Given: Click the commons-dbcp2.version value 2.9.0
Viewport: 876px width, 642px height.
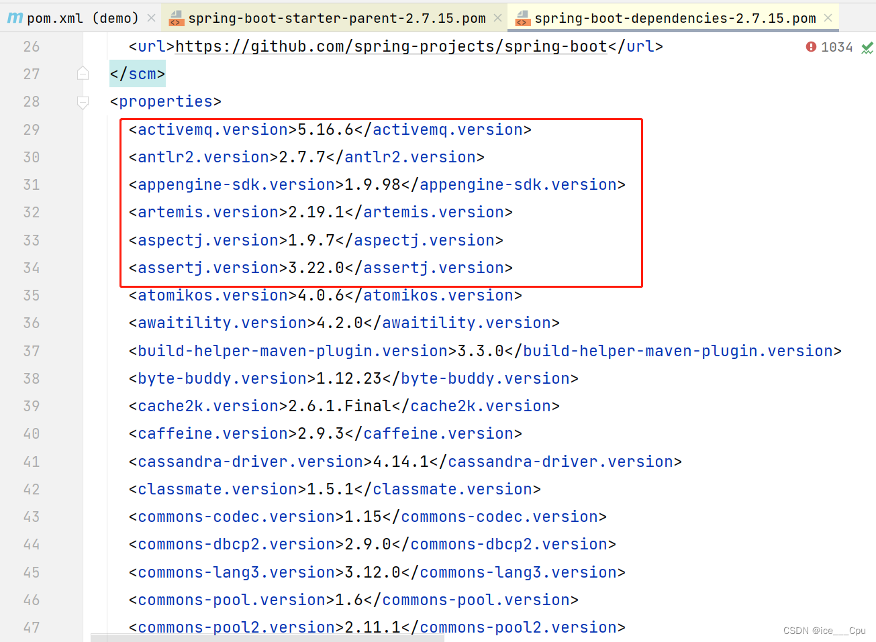Looking at the screenshot, I should click(x=368, y=544).
